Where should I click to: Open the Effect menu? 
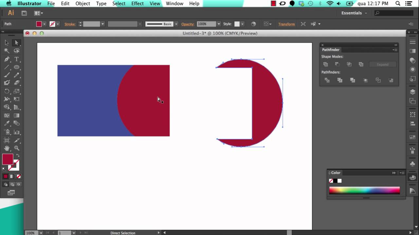pos(137,4)
